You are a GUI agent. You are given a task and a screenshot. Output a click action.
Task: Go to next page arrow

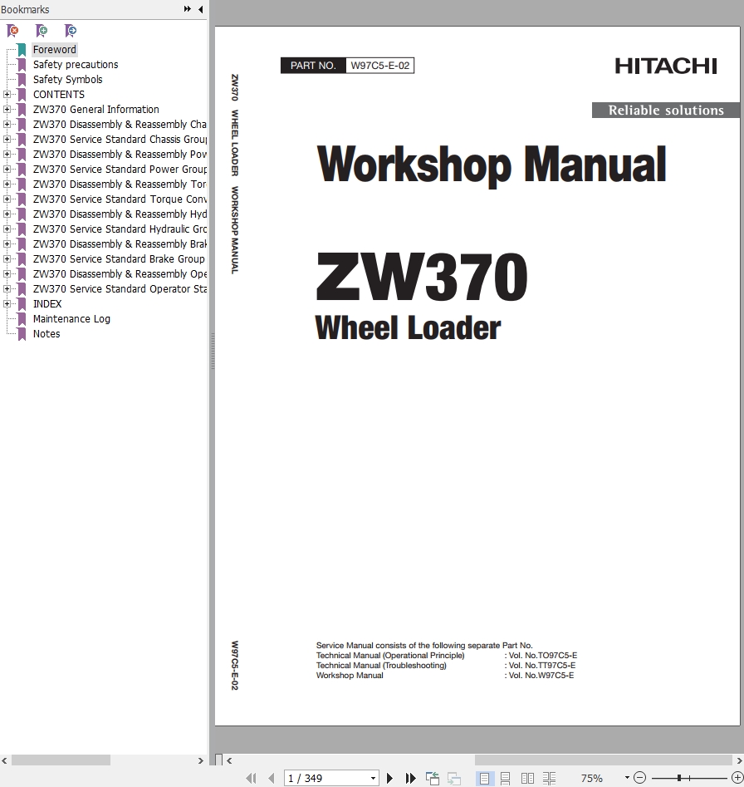coord(389,778)
